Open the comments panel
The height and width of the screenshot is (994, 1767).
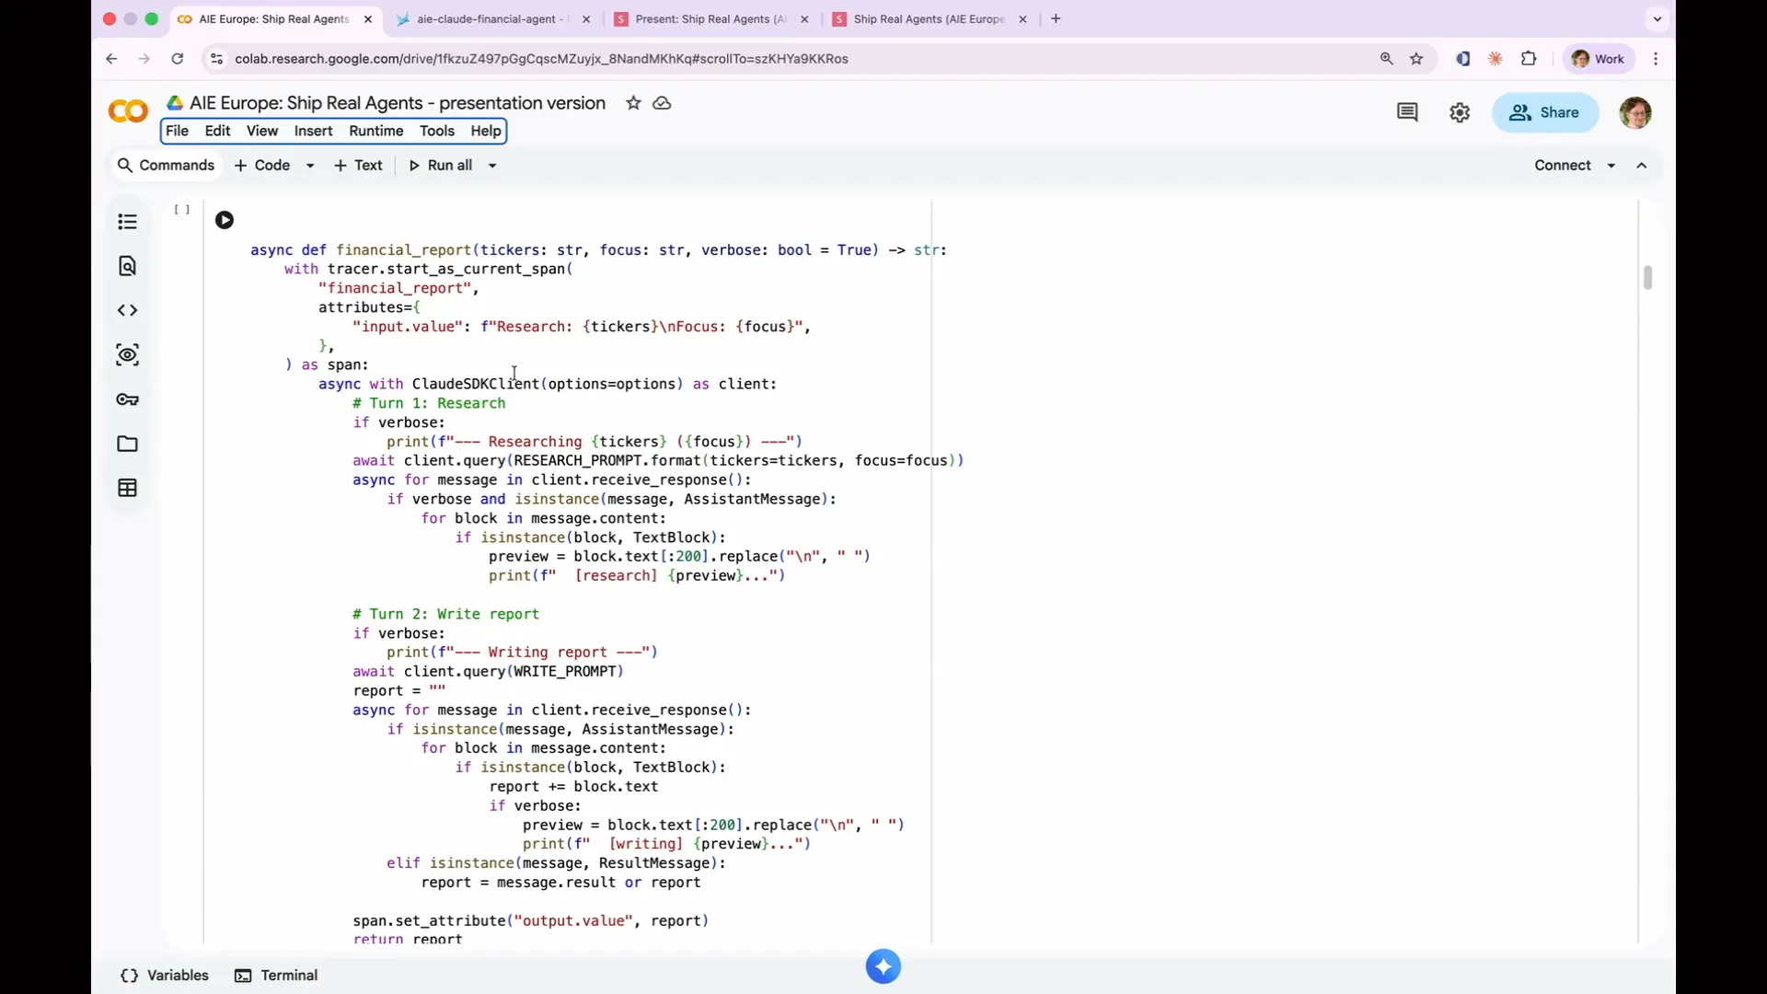(1407, 112)
